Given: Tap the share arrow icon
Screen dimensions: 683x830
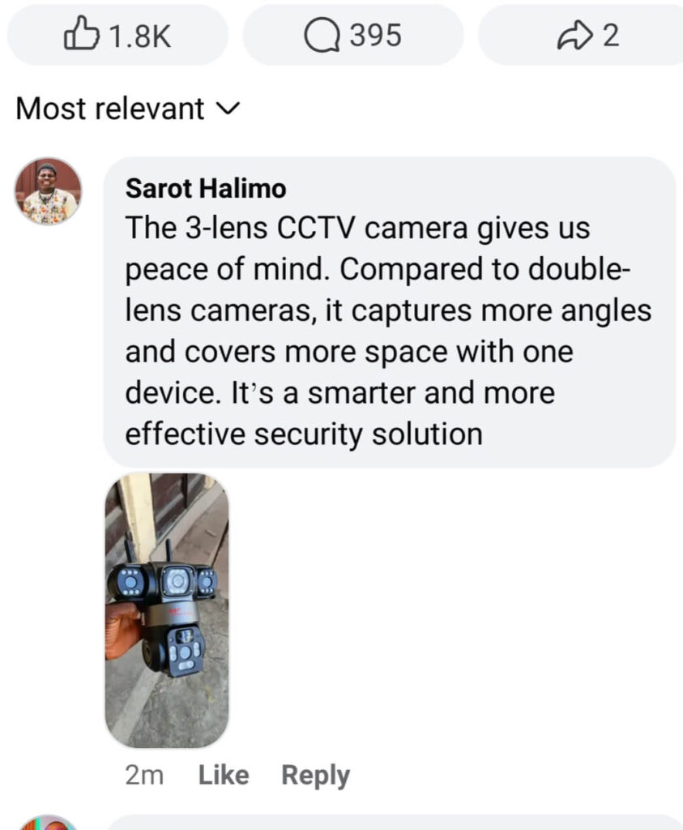Looking at the screenshot, I should [575, 36].
